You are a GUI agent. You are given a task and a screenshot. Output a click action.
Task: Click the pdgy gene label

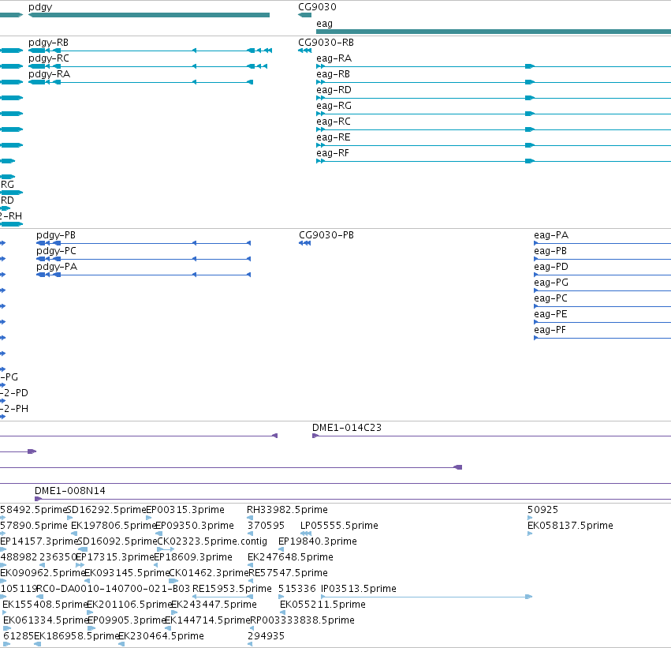click(x=40, y=7)
